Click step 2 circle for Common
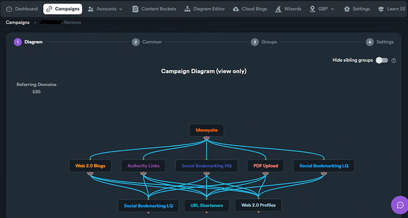This screenshot has width=408, height=218. pos(135,42)
